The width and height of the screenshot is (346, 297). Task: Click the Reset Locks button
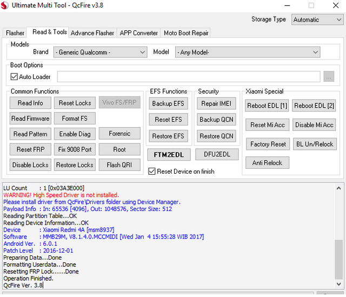tap(75, 103)
